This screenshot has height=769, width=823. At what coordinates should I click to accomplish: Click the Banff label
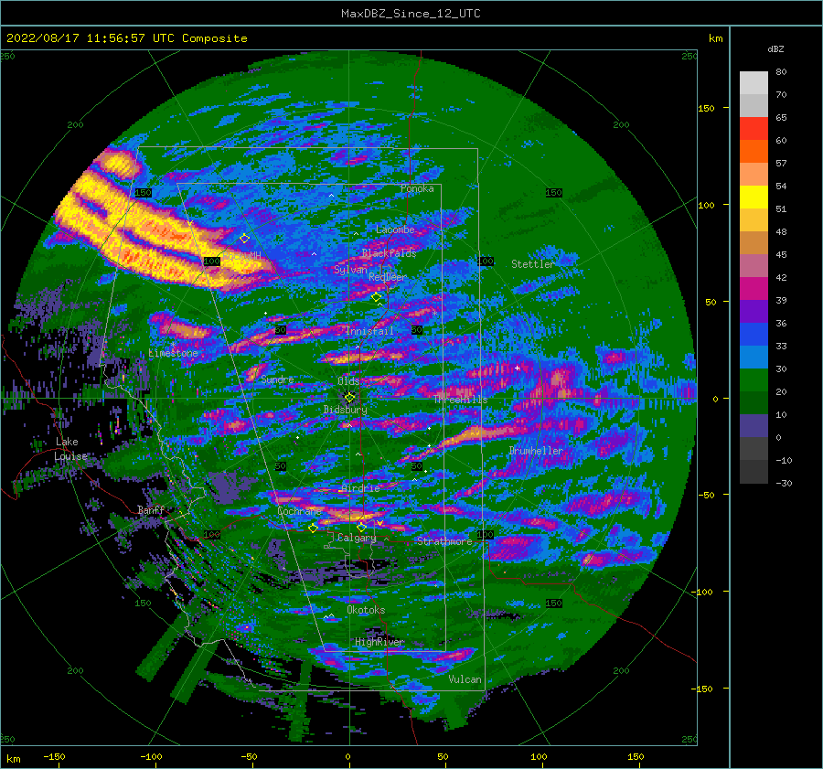pyautogui.click(x=151, y=510)
